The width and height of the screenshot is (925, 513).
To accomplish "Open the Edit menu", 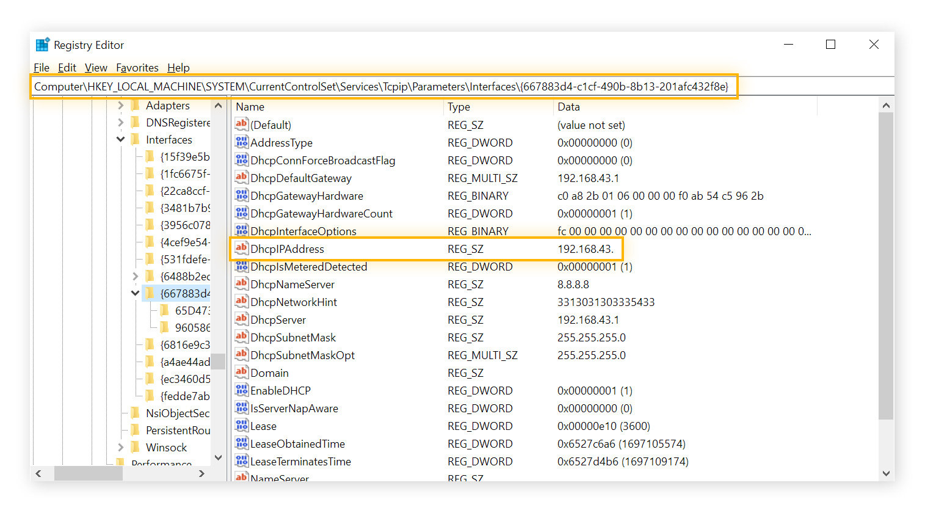I will click(67, 67).
